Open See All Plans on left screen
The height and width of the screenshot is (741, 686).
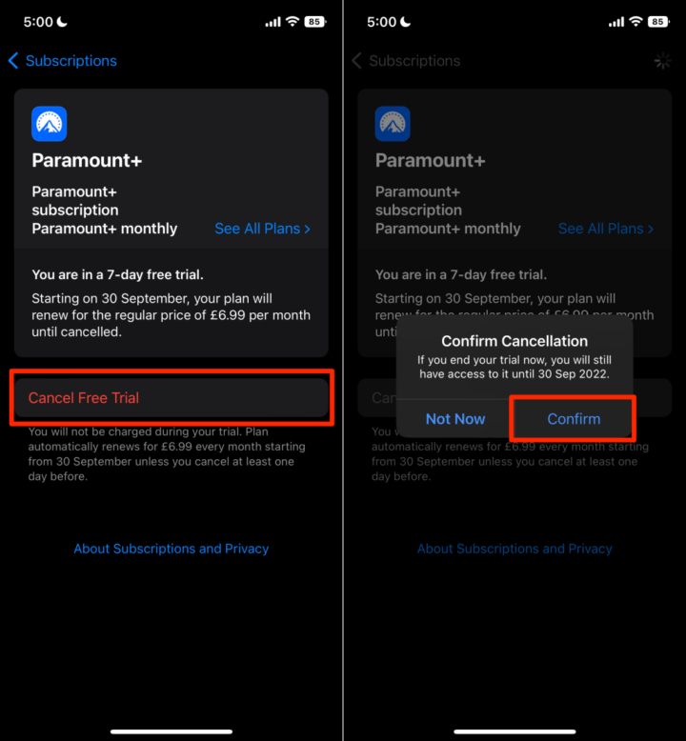[x=262, y=229]
